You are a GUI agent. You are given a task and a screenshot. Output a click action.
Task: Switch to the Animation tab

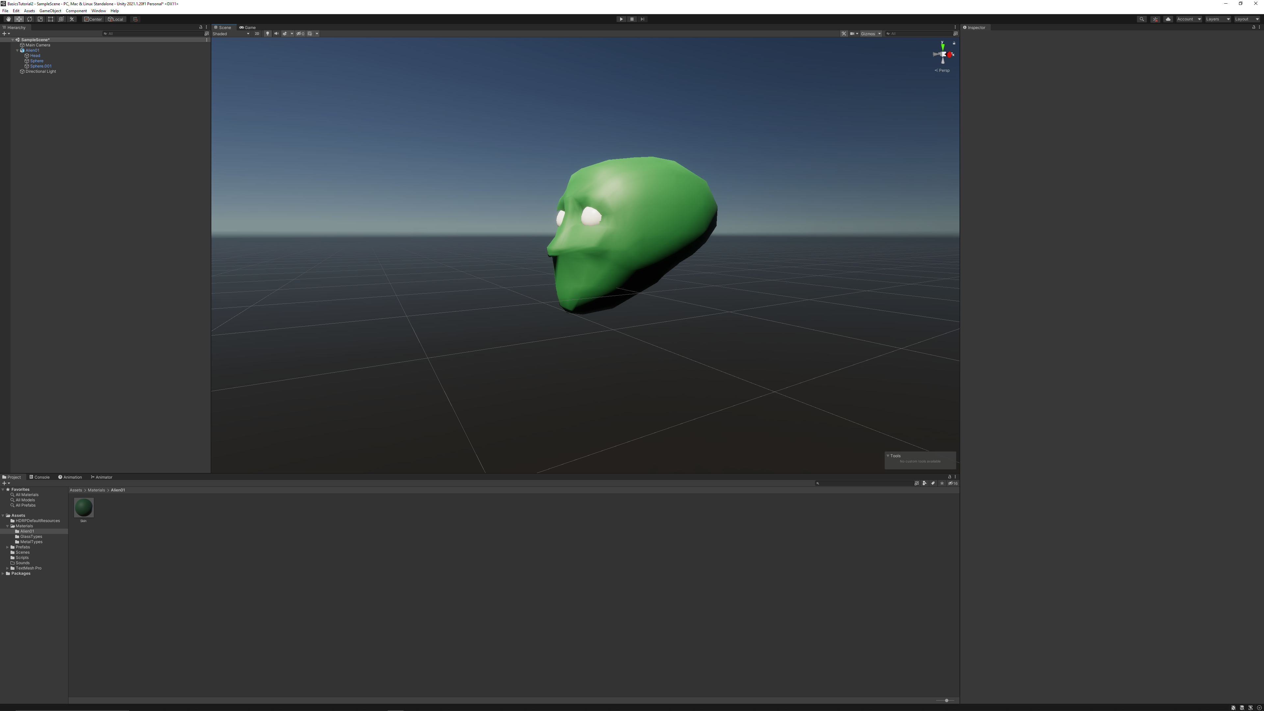click(70, 477)
